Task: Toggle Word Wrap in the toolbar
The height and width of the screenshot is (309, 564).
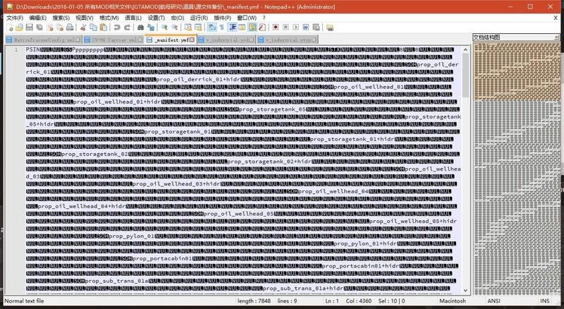Action: [212, 28]
